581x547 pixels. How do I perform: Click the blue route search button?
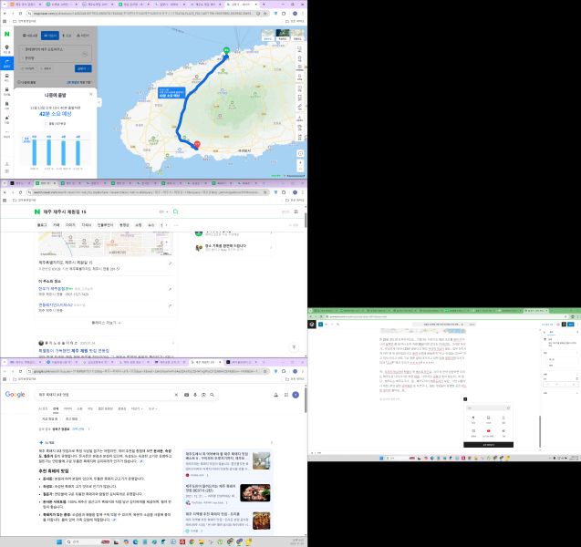[x=83, y=67]
